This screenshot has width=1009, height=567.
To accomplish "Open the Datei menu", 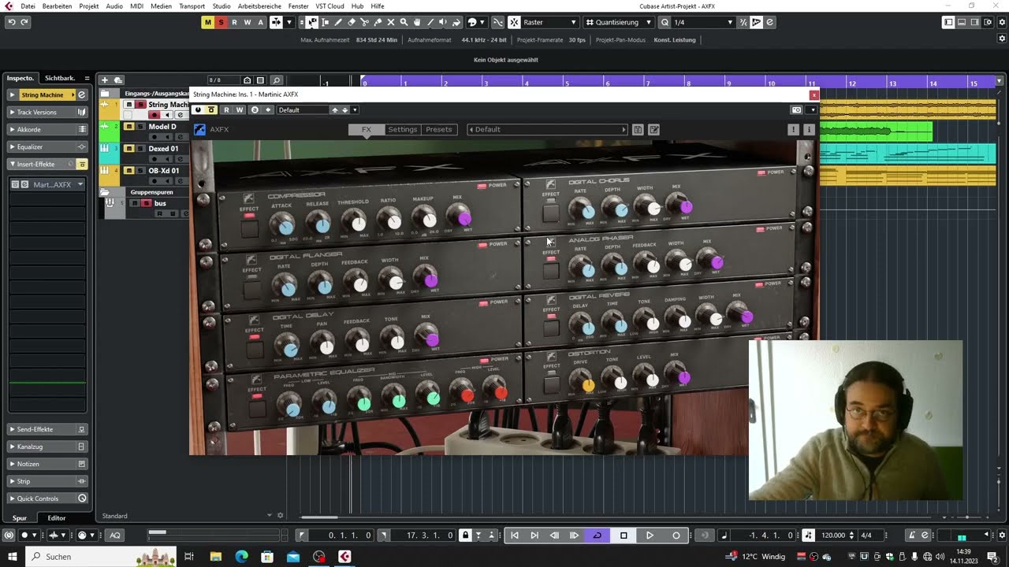I will coord(28,6).
